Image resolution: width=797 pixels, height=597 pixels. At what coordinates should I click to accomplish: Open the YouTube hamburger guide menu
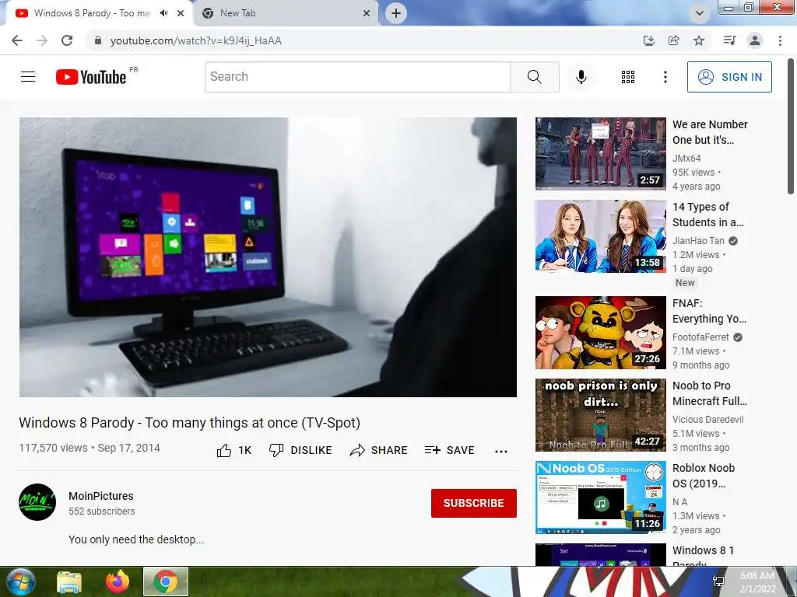tap(28, 77)
